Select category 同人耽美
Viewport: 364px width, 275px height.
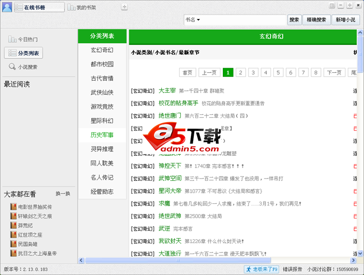point(102,164)
